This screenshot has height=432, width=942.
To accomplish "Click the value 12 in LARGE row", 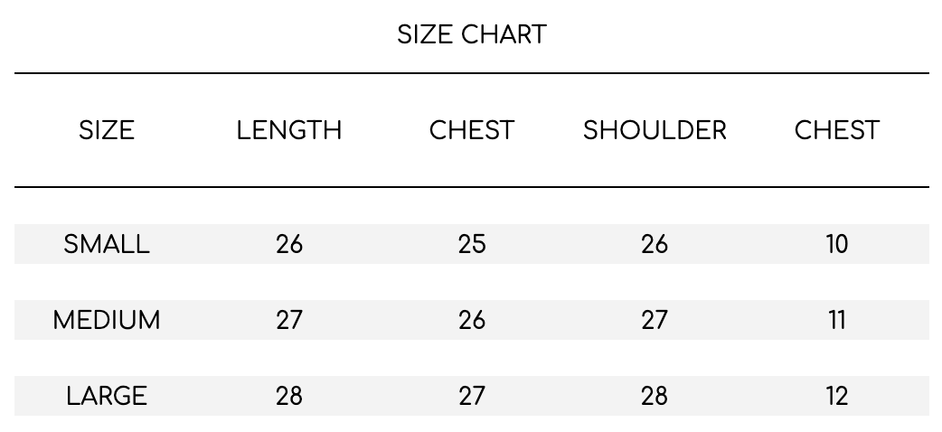I will click(x=837, y=396).
